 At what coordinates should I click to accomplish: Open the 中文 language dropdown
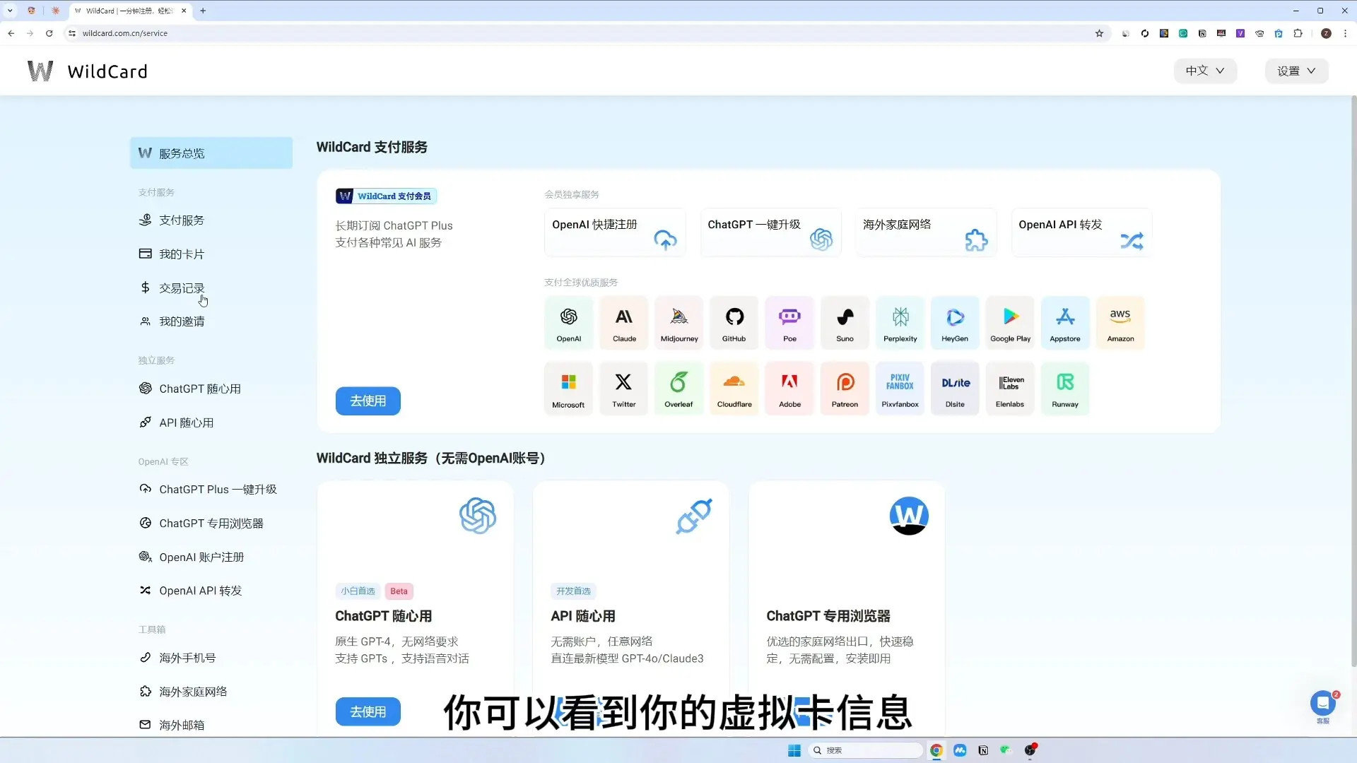[x=1205, y=71]
